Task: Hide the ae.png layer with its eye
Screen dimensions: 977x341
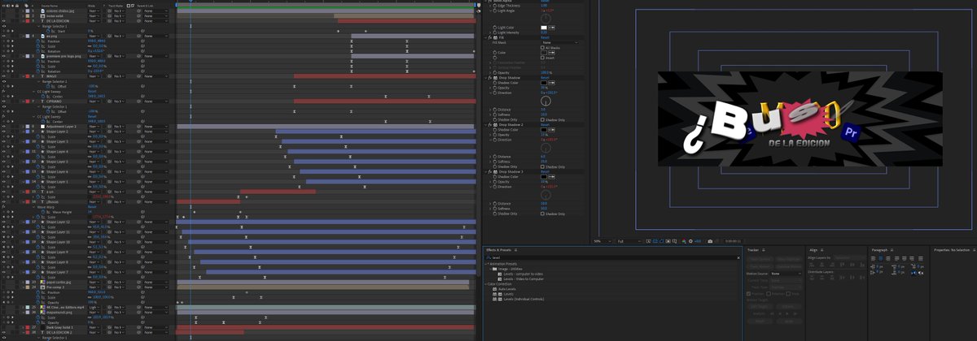Action: point(4,36)
